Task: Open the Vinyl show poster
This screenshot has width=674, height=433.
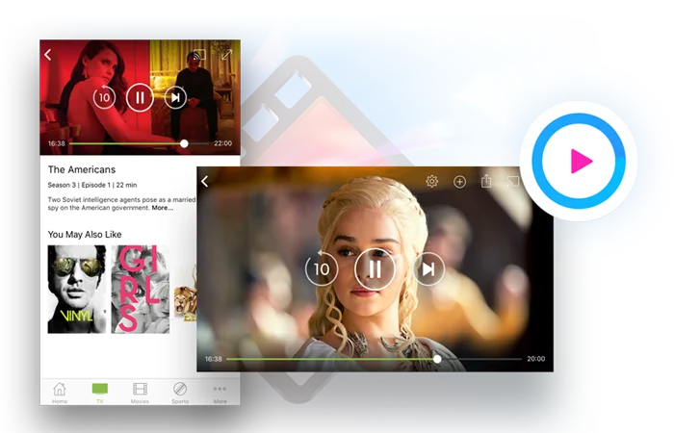Action: pyautogui.click(x=76, y=289)
